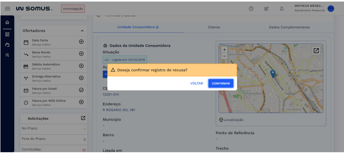Add the Entrega Alternativa service
The height and width of the screenshot is (153, 344).
pos(81,78)
